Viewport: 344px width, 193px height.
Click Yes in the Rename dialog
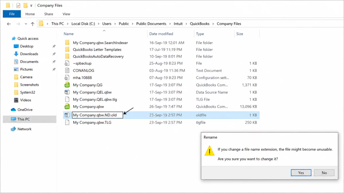point(301,173)
